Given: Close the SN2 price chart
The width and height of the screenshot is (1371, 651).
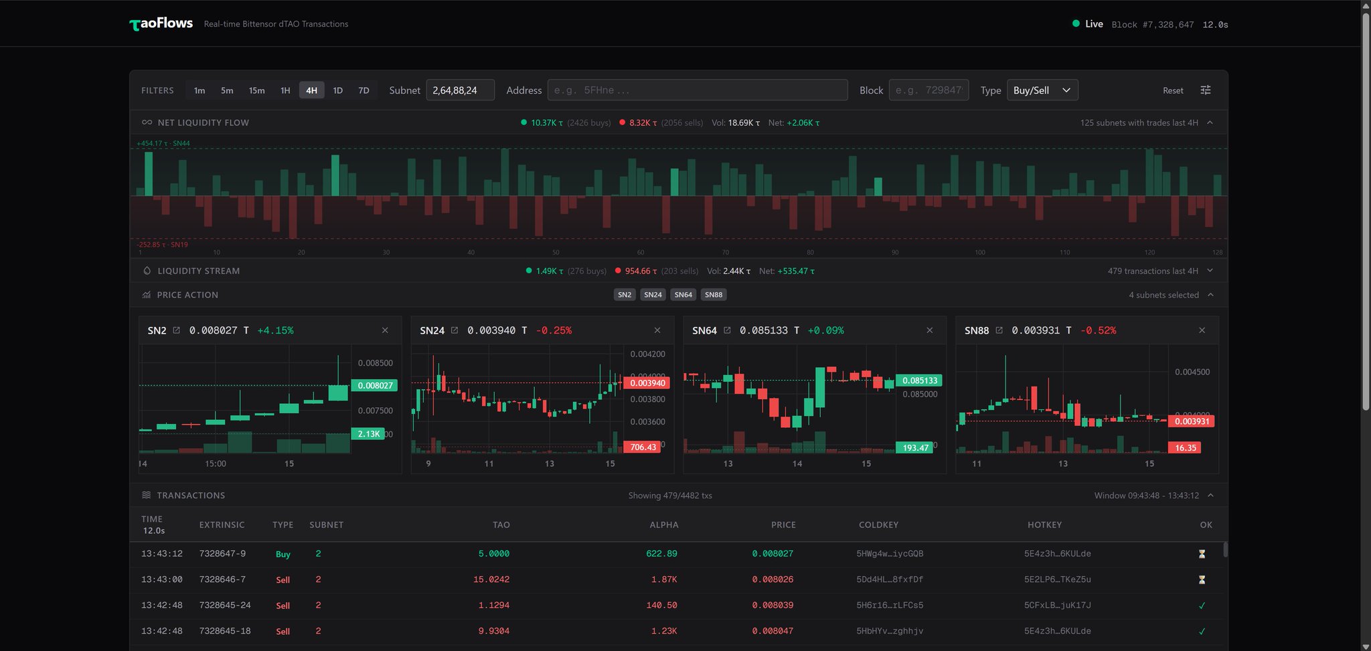Looking at the screenshot, I should click(385, 330).
